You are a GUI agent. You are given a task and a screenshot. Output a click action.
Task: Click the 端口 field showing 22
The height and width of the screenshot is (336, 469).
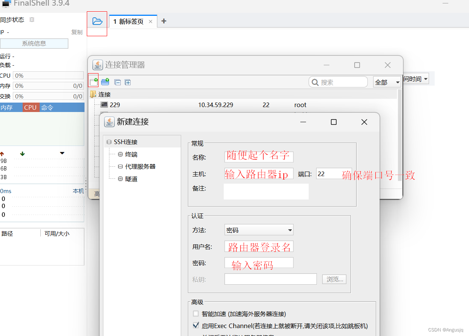[334, 173]
